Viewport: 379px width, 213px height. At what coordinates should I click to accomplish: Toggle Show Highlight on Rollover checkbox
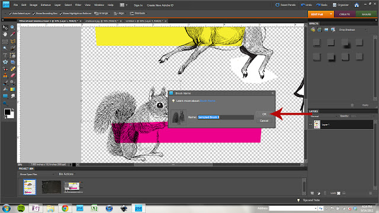pyautogui.click(x=60, y=14)
